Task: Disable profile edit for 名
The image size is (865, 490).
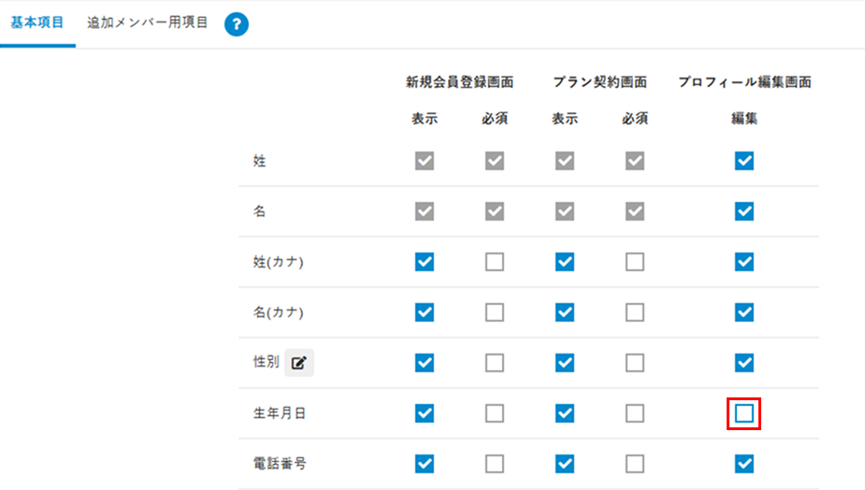Action: [744, 211]
